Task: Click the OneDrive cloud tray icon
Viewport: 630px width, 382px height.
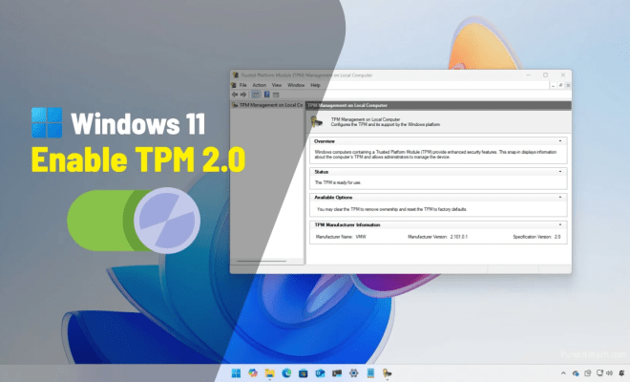Action: pyautogui.click(x=576, y=373)
